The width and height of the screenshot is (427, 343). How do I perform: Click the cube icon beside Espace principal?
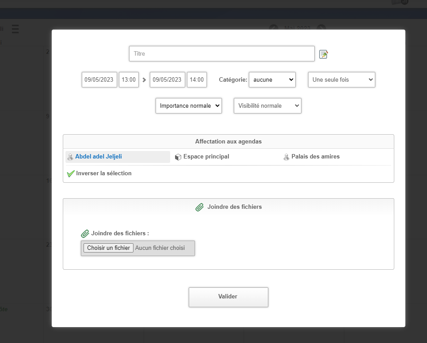[x=178, y=157]
